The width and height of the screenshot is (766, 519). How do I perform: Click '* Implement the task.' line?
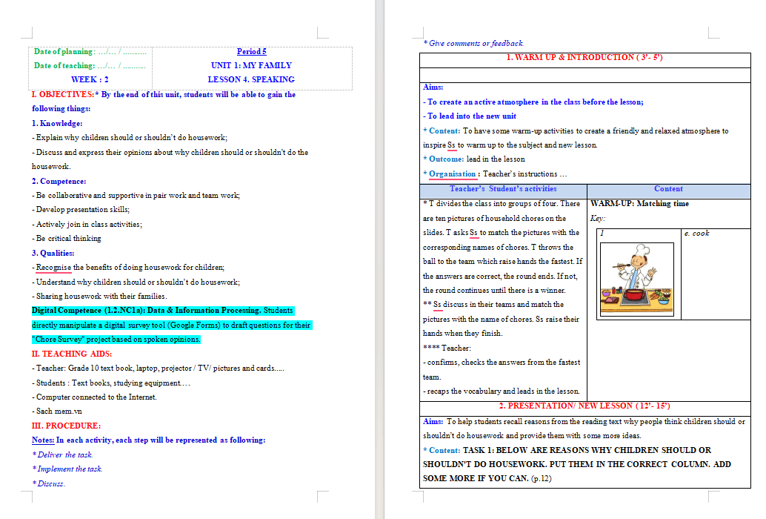point(67,469)
